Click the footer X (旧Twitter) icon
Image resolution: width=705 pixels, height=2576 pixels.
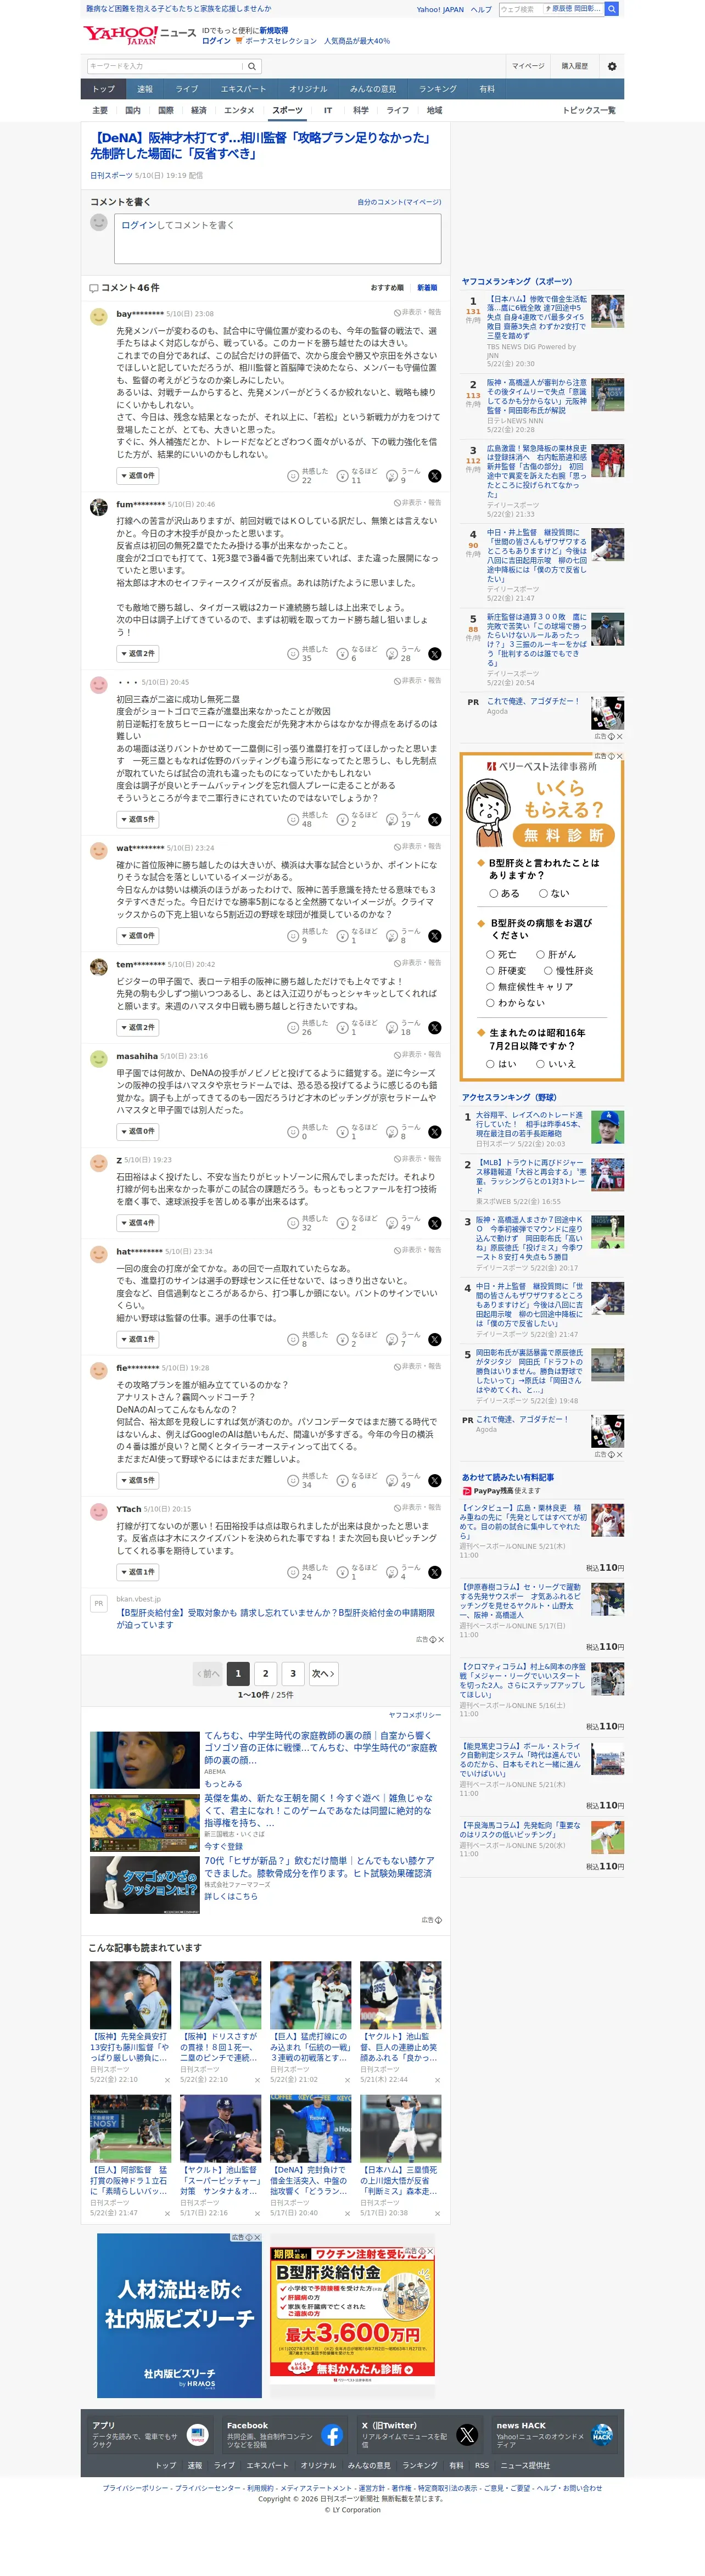(x=467, y=2435)
